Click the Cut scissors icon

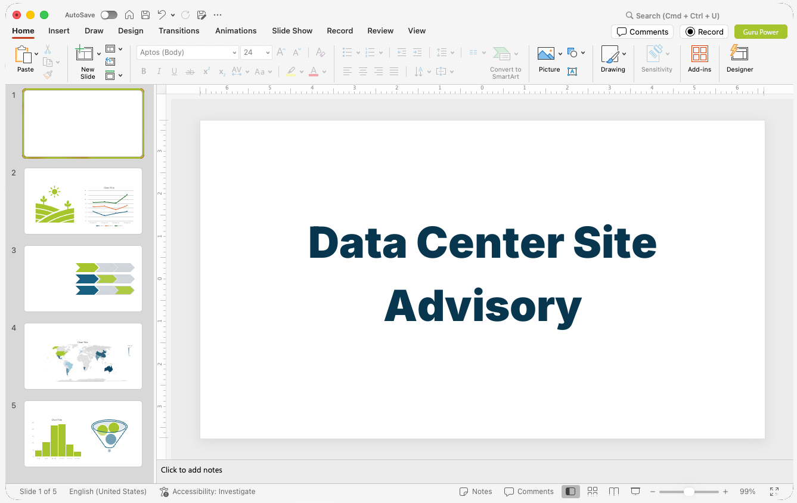[48, 50]
